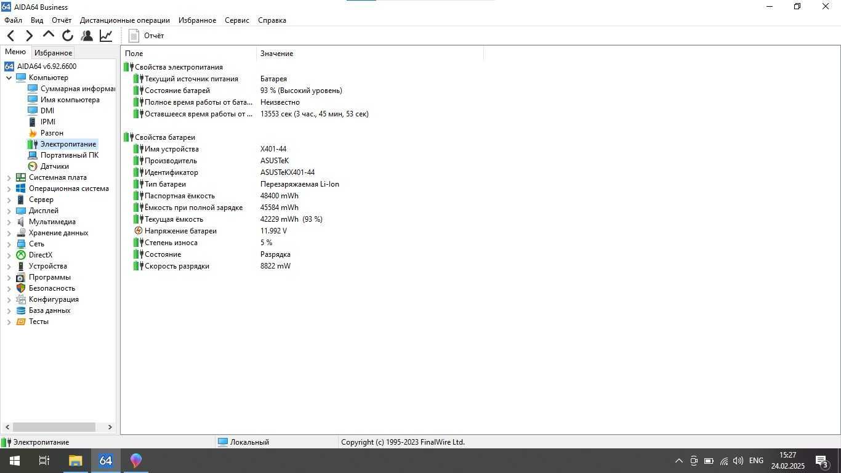Select the IPMI tree item icon
This screenshot has width=841, height=473.
33,122
